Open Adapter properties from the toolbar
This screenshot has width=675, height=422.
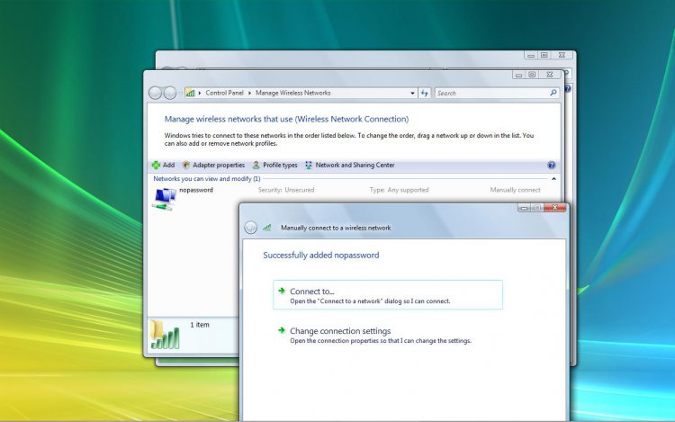tap(213, 165)
